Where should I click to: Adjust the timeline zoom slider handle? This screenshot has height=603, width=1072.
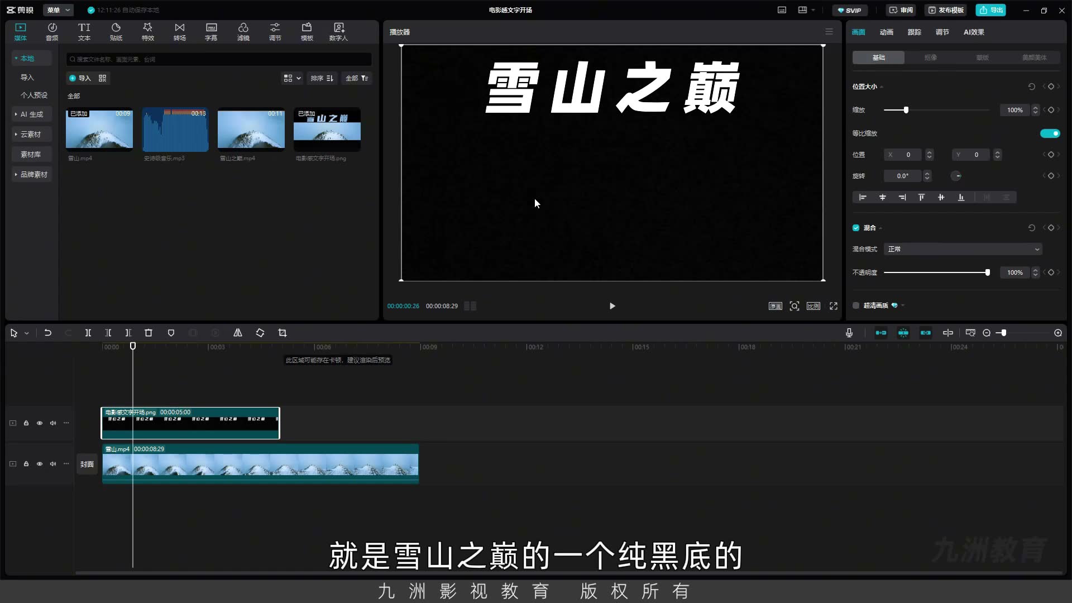[1003, 333]
